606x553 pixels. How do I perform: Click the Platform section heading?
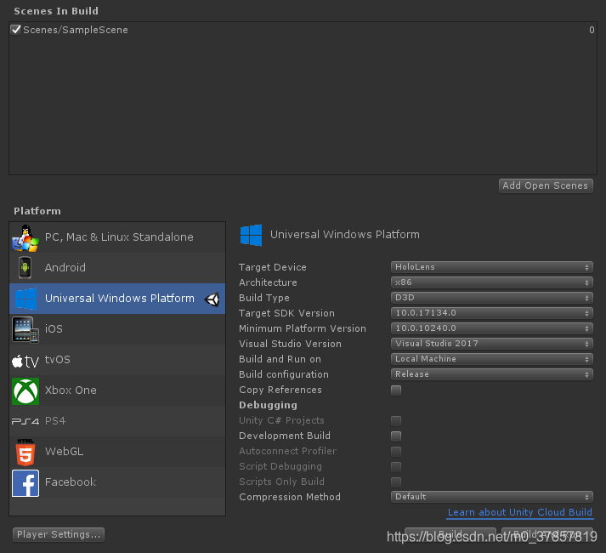tap(37, 211)
